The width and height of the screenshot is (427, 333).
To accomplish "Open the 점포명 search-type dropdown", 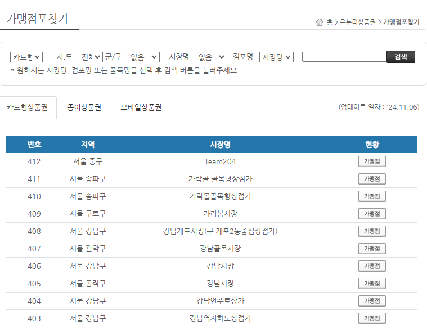I will click(x=276, y=57).
